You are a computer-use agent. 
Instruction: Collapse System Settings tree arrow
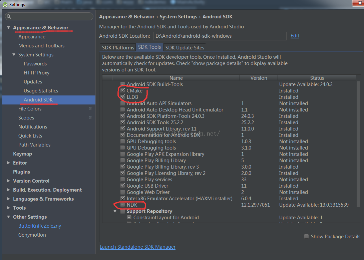click(14, 54)
